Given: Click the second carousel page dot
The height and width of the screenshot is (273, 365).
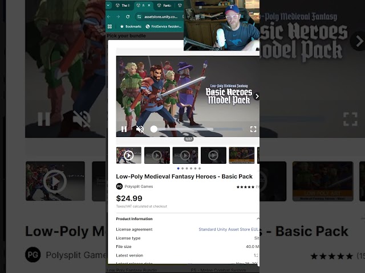Looking at the screenshot, I should (x=182, y=168).
